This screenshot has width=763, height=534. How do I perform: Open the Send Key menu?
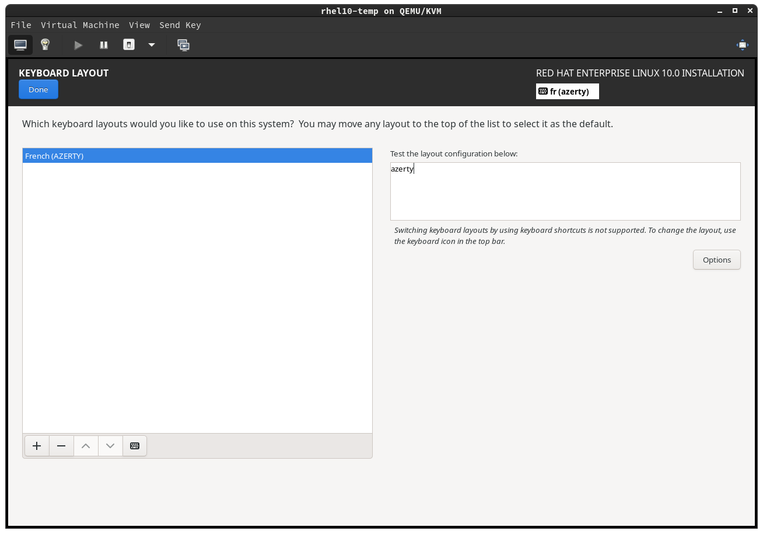click(180, 25)
